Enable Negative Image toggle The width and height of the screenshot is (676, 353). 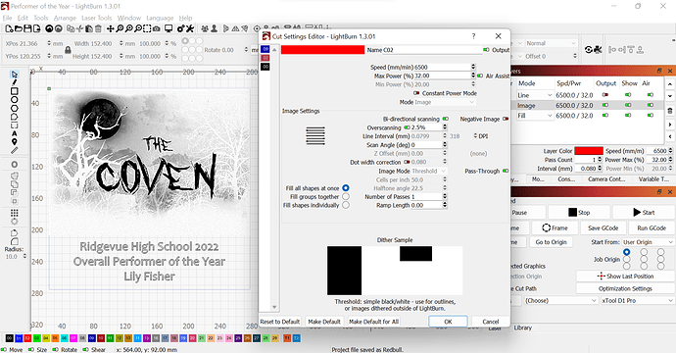click(x=506, y=119)
